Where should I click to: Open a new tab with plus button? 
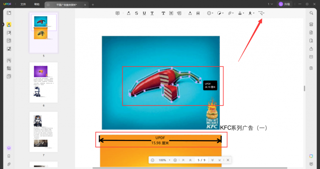(93, 4)
